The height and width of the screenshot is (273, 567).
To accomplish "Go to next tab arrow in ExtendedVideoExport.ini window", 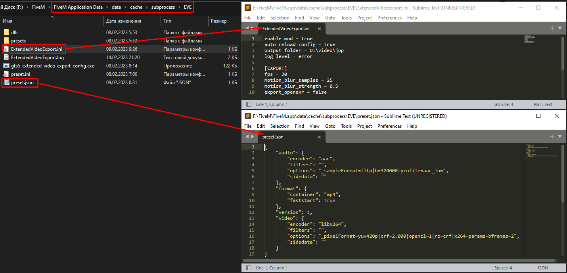I will [253, 28].
